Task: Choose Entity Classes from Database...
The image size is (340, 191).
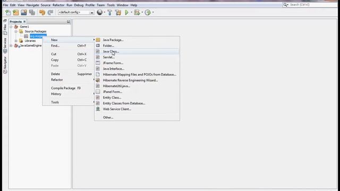Action: [137, 103]
